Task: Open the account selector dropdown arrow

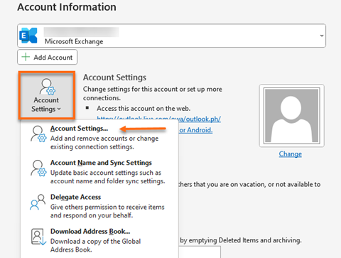Action: coord(322,36)
